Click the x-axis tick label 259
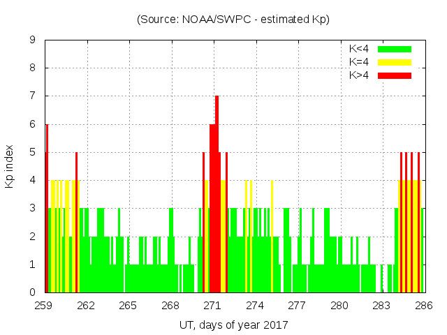 tap(44, 306)
